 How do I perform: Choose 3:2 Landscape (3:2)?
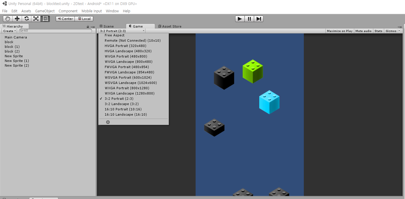[x=133, y=104]
